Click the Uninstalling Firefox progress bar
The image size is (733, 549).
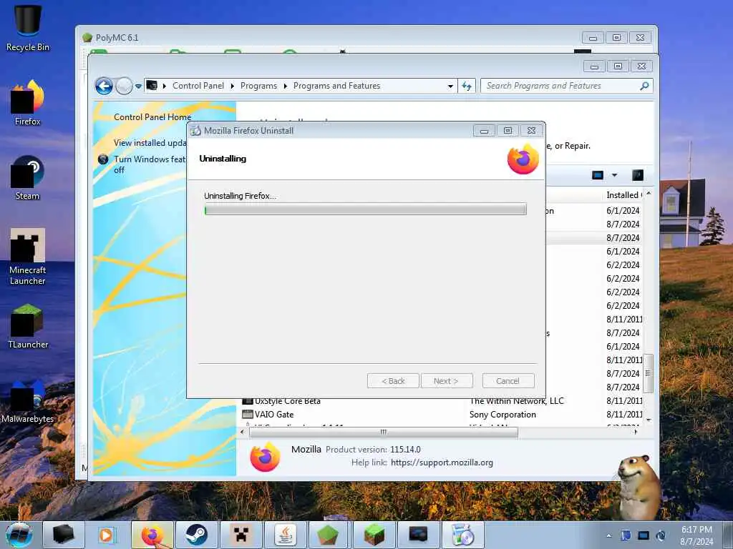(366, 209)
